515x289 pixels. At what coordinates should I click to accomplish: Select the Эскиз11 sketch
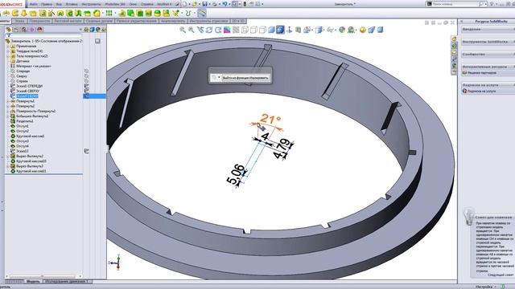click(23, 152)
